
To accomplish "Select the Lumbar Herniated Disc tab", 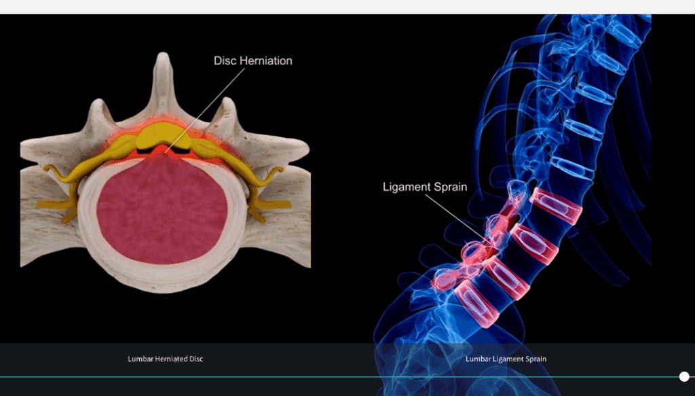I will [x=165, y=359].
